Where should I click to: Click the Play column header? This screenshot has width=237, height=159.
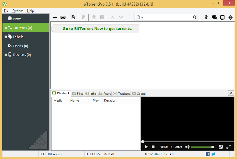pyautogui.click(x=96, y=101)
